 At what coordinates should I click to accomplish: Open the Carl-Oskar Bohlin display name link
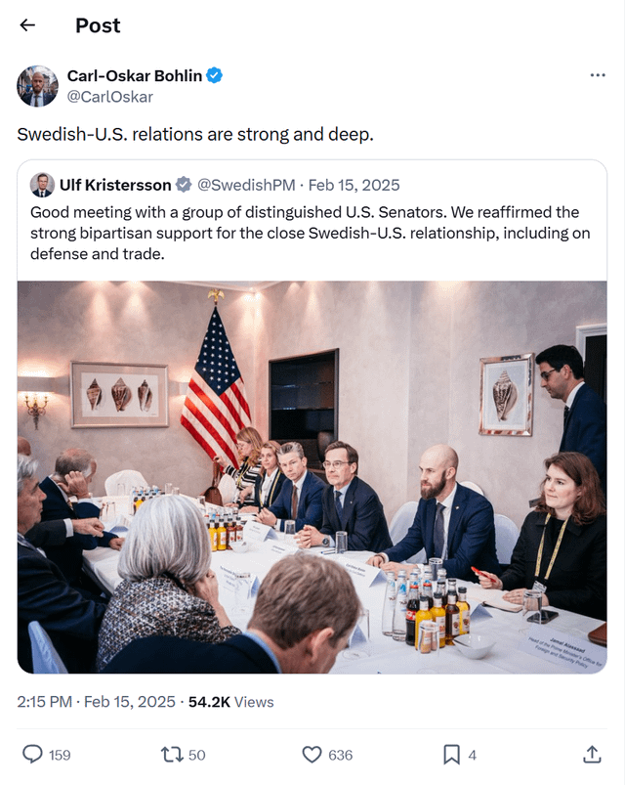[x=133, y=75]
